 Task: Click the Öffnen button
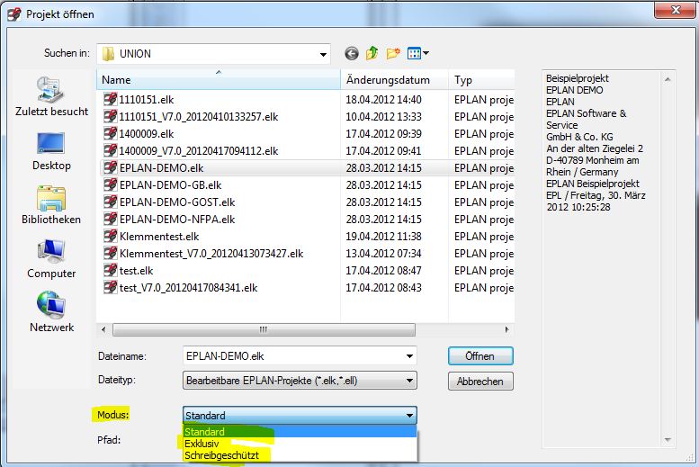[480, 356]
